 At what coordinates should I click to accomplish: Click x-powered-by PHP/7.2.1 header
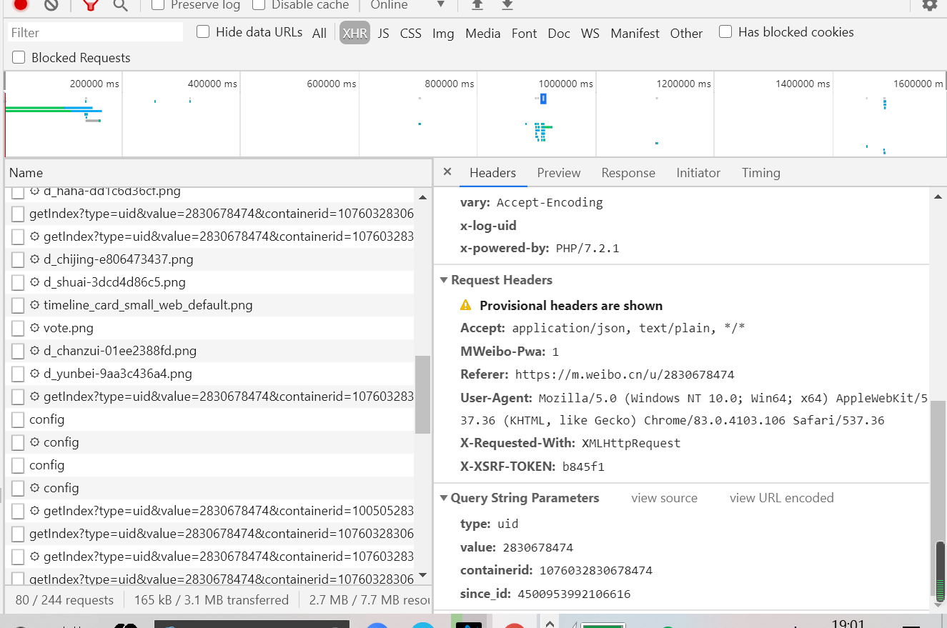540,249
